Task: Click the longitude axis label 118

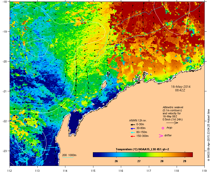Action: tap(177, 170)
